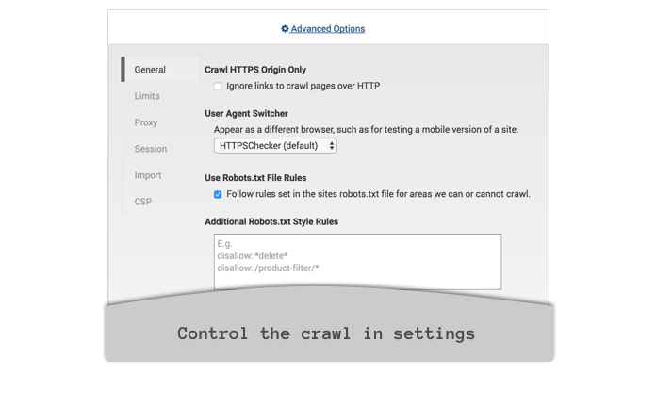Click the Additional Robots.txt Style Rules heading
This screenshot has height=406, width=656.
[271, 221]
